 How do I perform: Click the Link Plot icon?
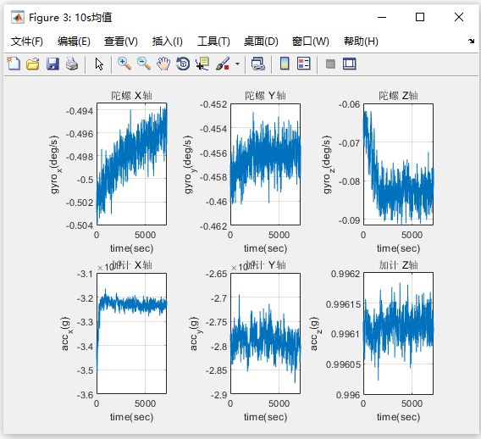258,64
